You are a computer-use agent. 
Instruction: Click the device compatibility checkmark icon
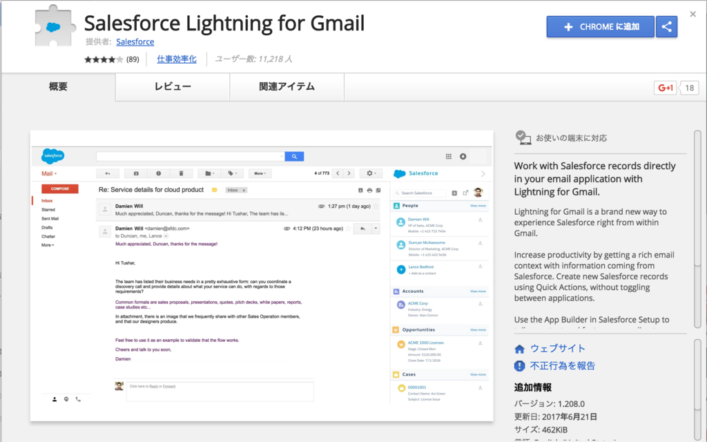tap(523, 137)
